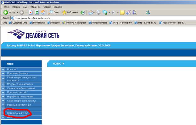Screen dimensions: 196x125
Task: Open Поиск search magnifier button
Action: 54,12
